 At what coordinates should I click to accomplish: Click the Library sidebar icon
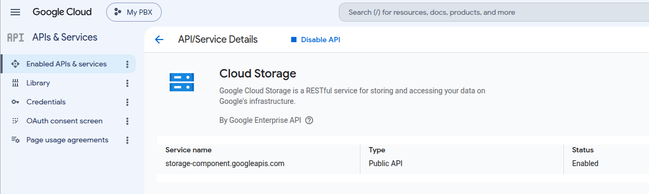(15, 83)
